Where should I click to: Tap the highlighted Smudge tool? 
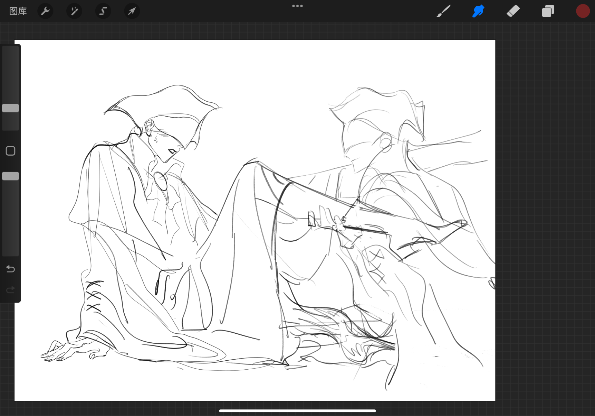[x=478, y=11]
